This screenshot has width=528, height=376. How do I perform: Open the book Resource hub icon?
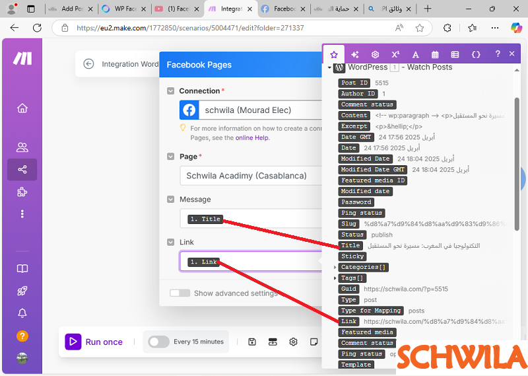coord(22,269)
